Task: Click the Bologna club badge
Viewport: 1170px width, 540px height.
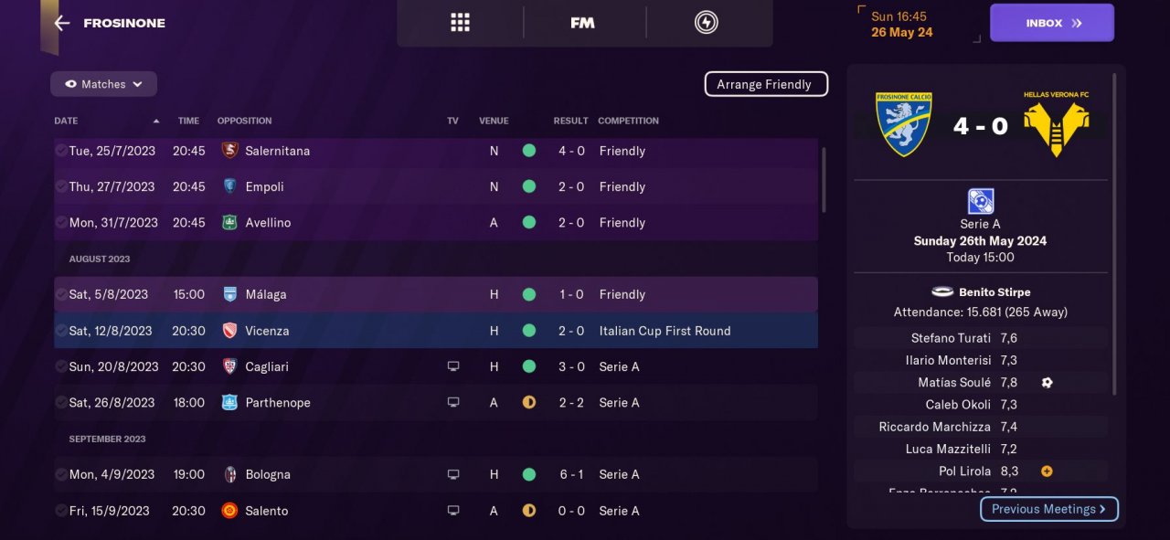Action: point(229,474)
